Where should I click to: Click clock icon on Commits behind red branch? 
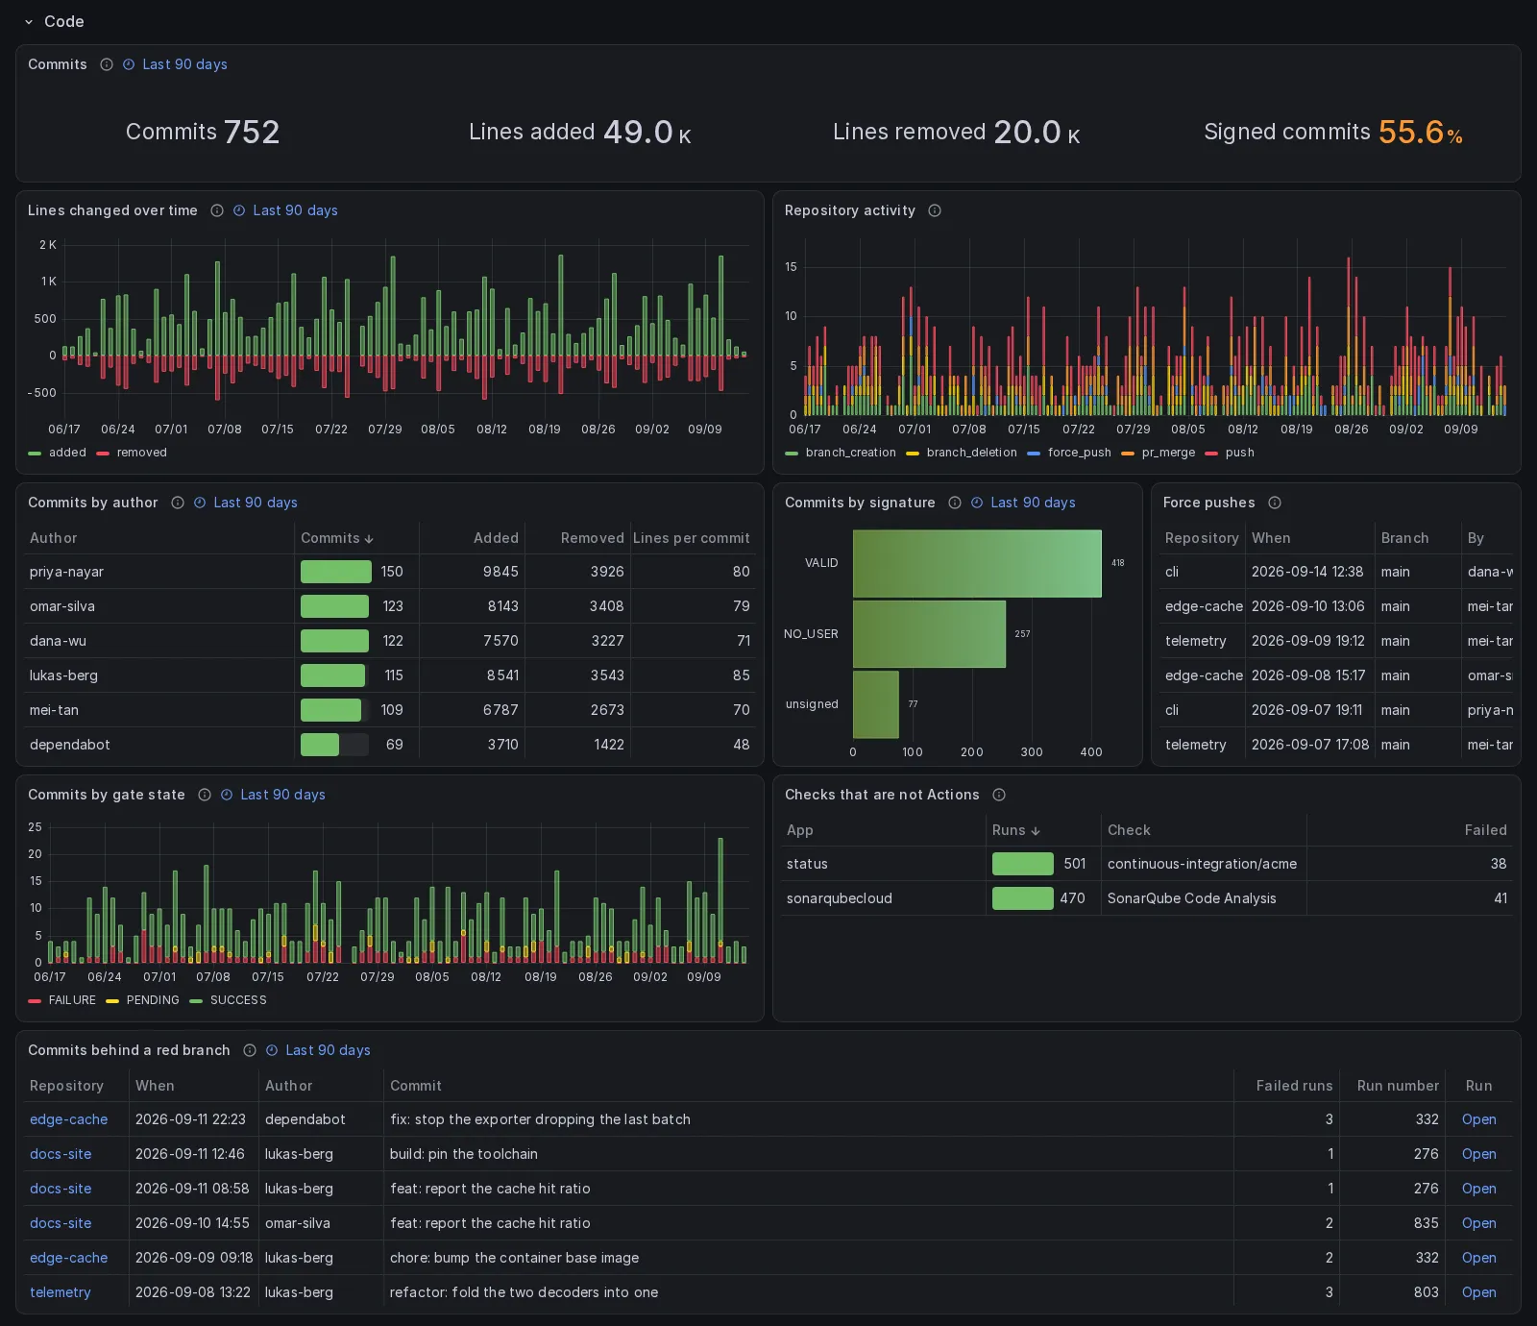272,1050
